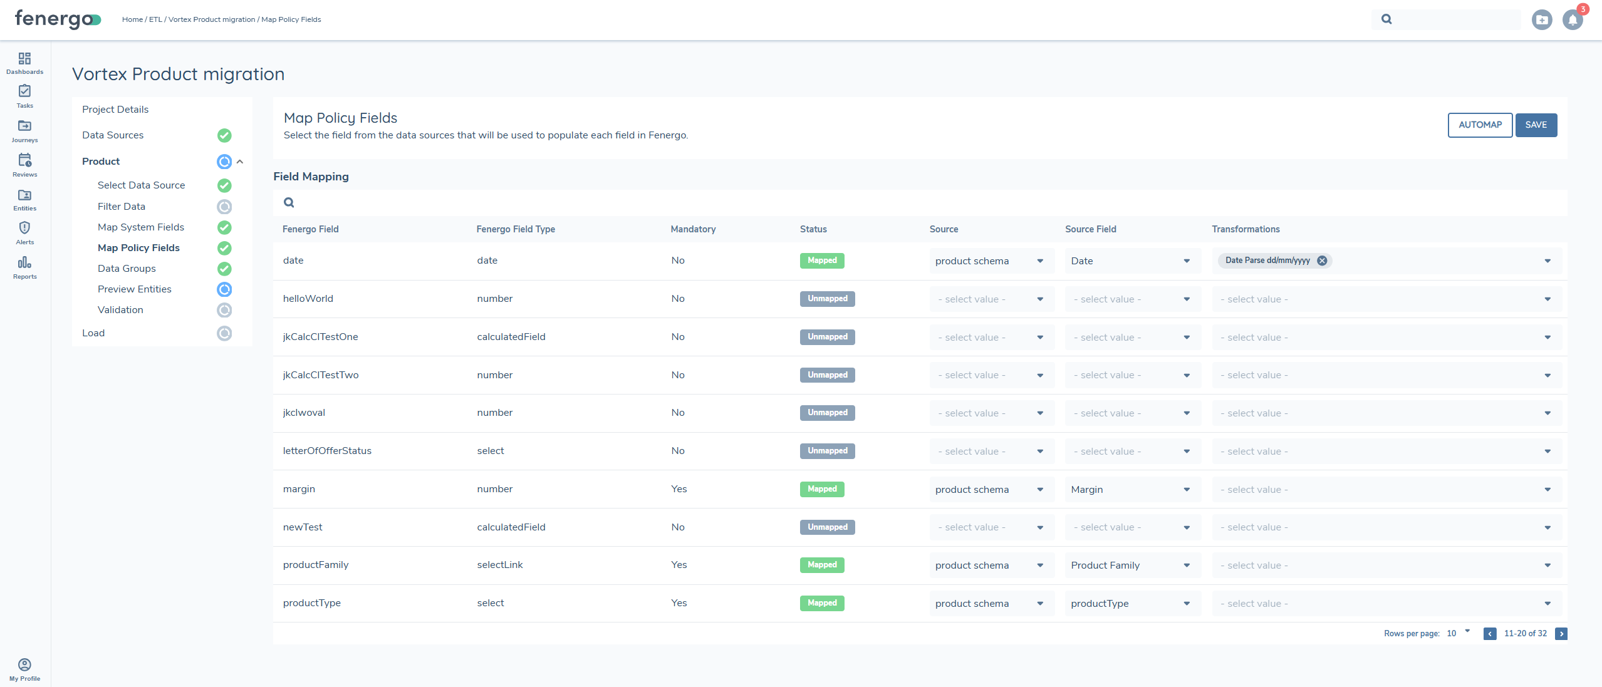Remove the Date Parse dd/mm/yyyy transformation
The height and width of the screenshot is (687, 1602).
(1322, 261)
